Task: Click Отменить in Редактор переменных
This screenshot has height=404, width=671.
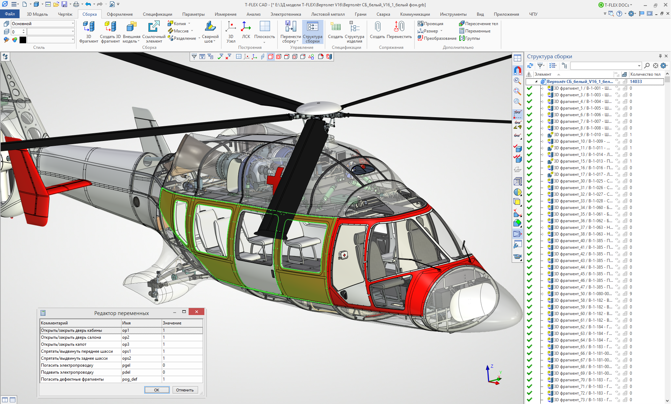Action: click(185, 390)
